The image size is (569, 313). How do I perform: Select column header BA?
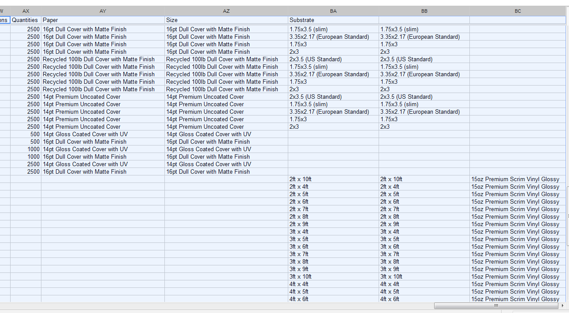pyautogui.click(x=333, y=11)
